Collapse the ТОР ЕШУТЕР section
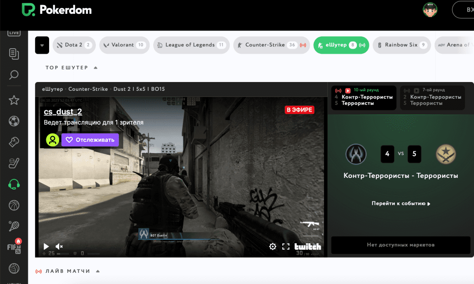The image size is (474, 284). [96, 68]
